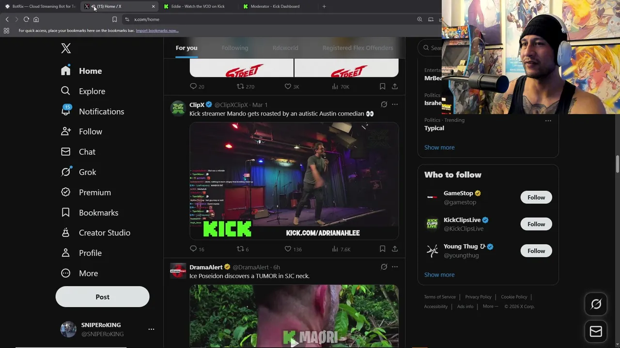Click the Post button
This screenshot has width=620, height=348.
point(102,297)
